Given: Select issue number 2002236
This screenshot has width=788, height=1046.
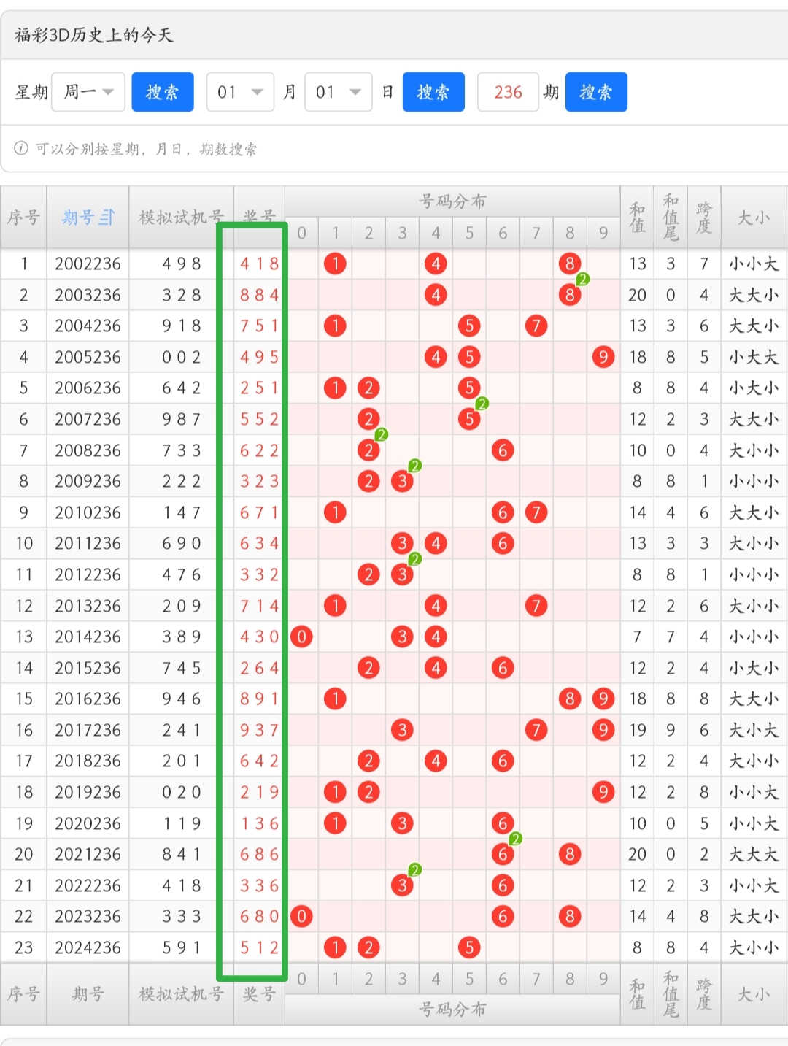Looking at the screenshot, I should point(88,264).
